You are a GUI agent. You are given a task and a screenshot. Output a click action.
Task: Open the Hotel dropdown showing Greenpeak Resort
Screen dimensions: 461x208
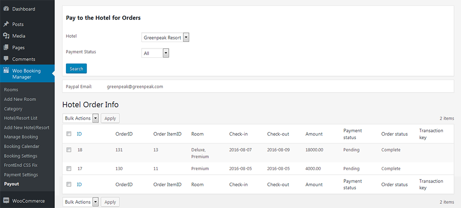tap(165, 38)
